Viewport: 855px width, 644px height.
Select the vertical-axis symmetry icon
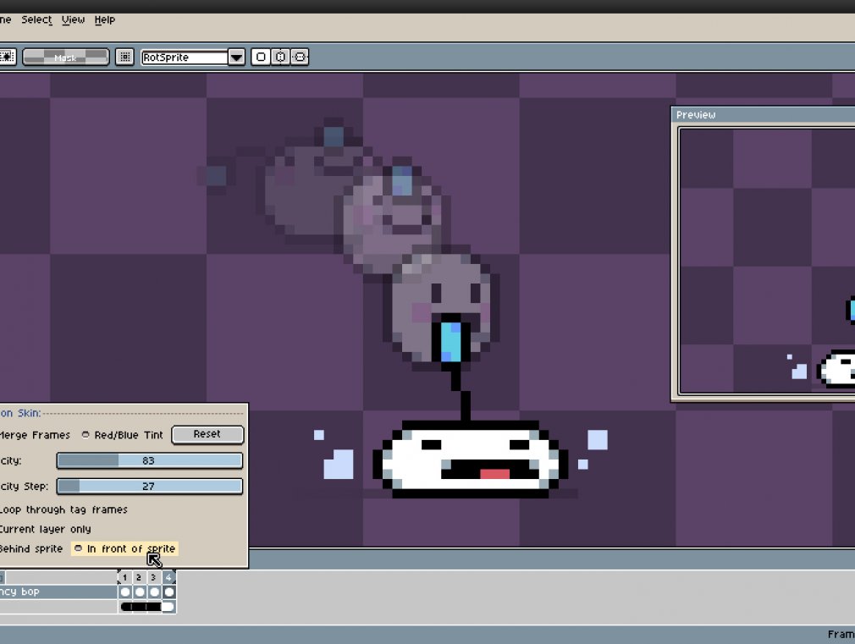point(280,57)
